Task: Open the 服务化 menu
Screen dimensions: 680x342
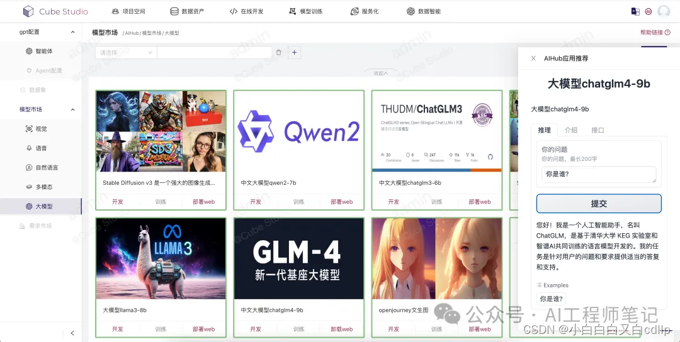Action: [x=365, y=11]
